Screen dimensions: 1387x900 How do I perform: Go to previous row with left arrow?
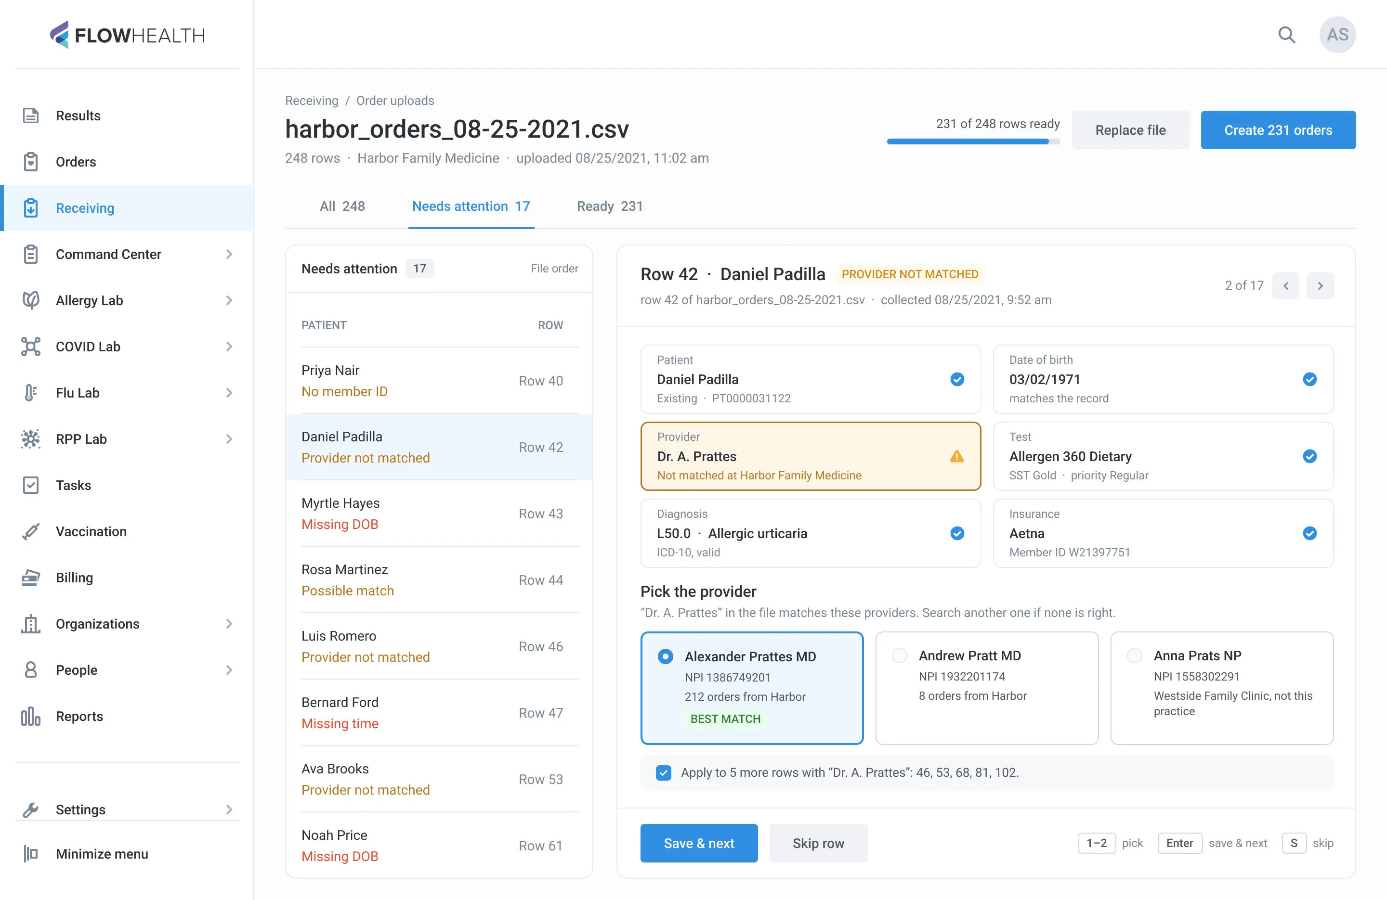tap(1285, 285)
